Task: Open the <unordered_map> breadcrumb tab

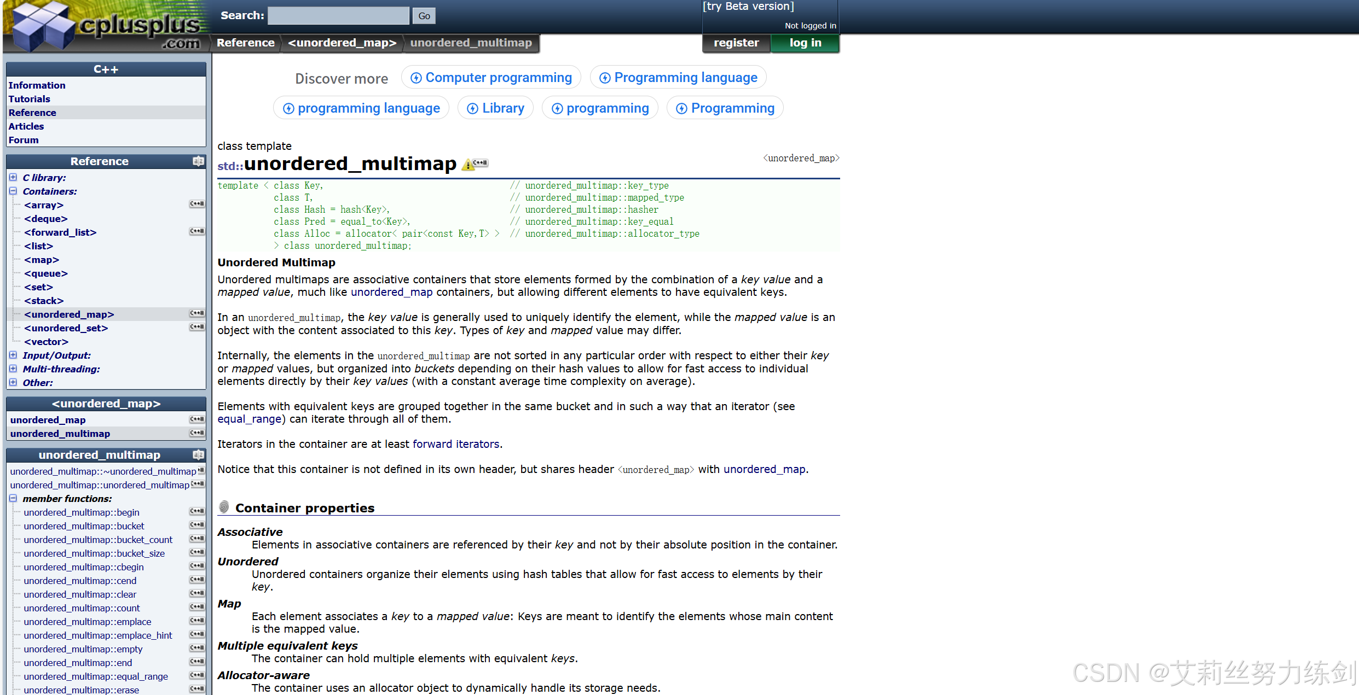Action: (342, 43)
